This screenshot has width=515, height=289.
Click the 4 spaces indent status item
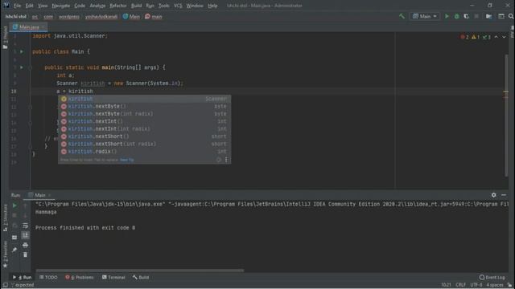[x=495, y=285]
